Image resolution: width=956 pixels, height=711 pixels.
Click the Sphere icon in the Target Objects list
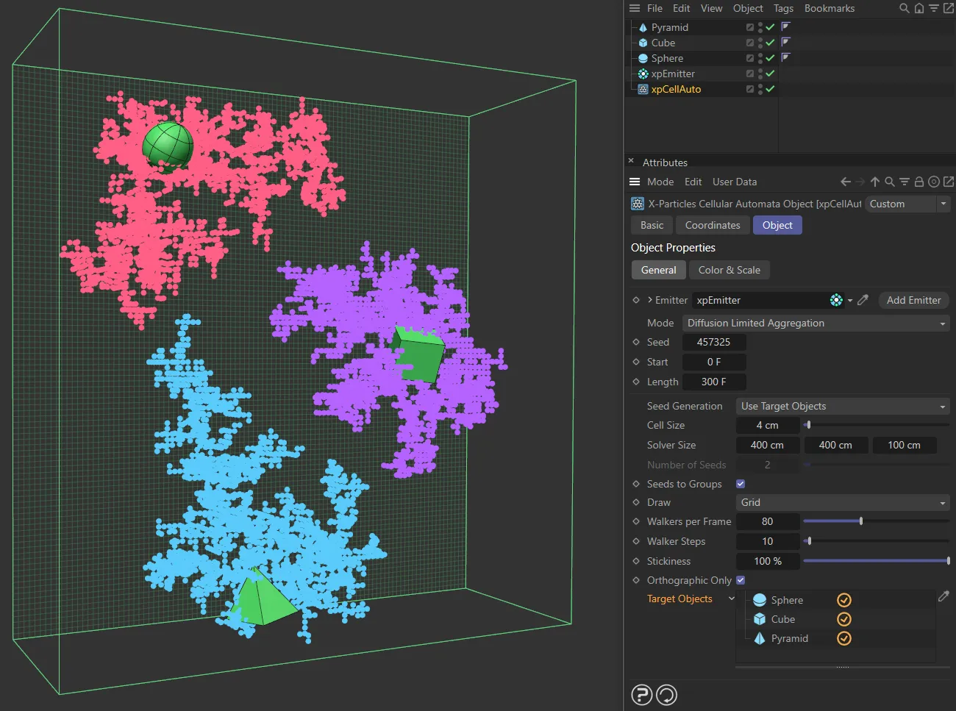(x=759, y=599)
